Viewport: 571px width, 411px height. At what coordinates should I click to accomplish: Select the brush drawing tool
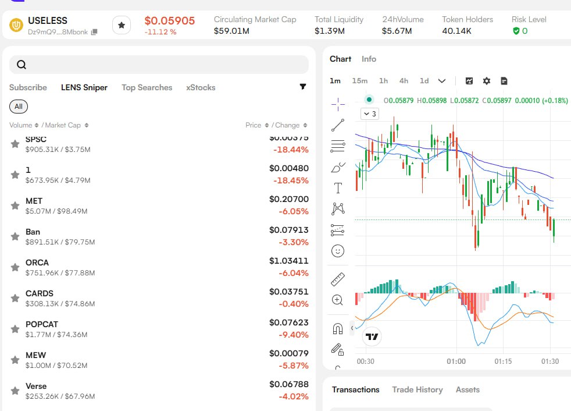(x=338, y=168)
